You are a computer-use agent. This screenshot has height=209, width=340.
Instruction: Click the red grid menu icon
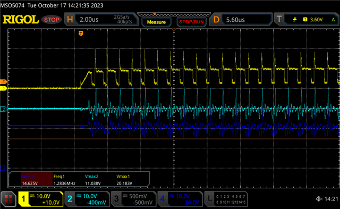(8, 199)
